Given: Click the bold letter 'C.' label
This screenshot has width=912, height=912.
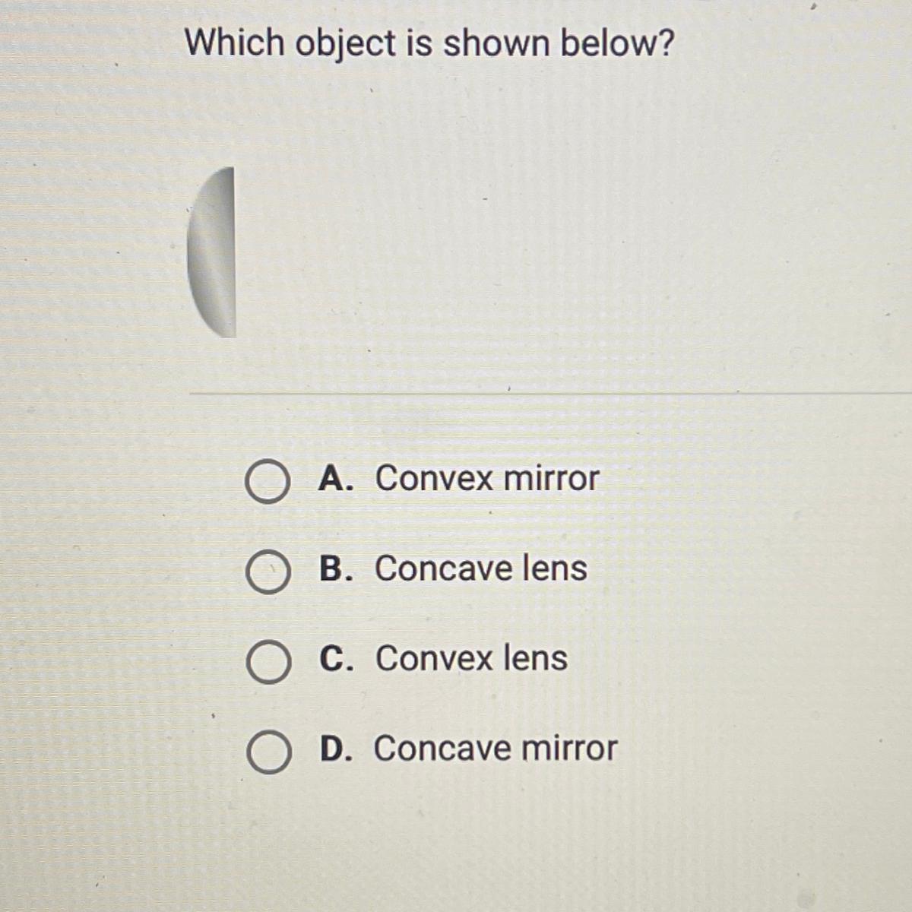Looking at the screenshot, I should pos(340,658).
